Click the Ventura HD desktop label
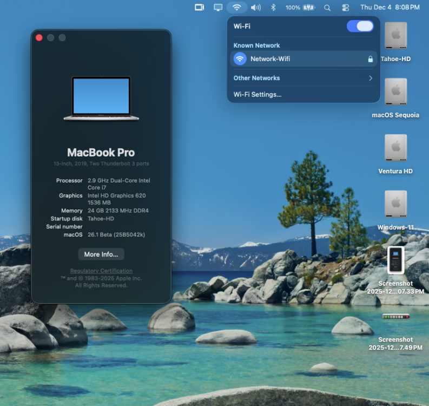429x406 pixels. pyautogui.click(x=395, y=171)
